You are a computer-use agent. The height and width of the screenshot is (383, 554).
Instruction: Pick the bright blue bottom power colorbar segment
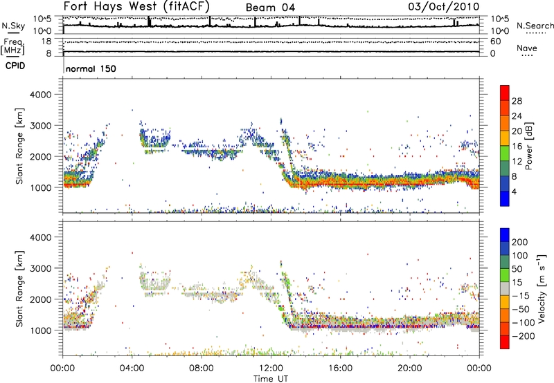pyautogui.click(x=505, y=199)
